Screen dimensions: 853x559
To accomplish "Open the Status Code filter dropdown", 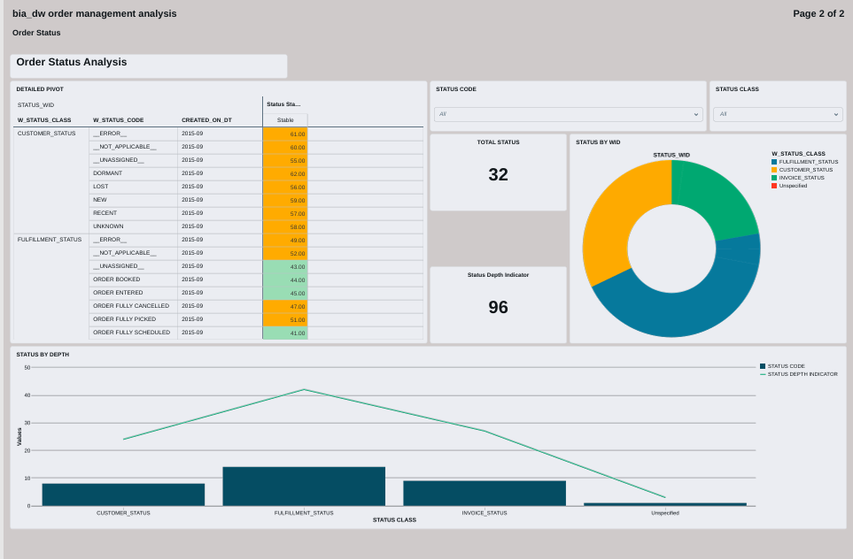I will (568, 114).
